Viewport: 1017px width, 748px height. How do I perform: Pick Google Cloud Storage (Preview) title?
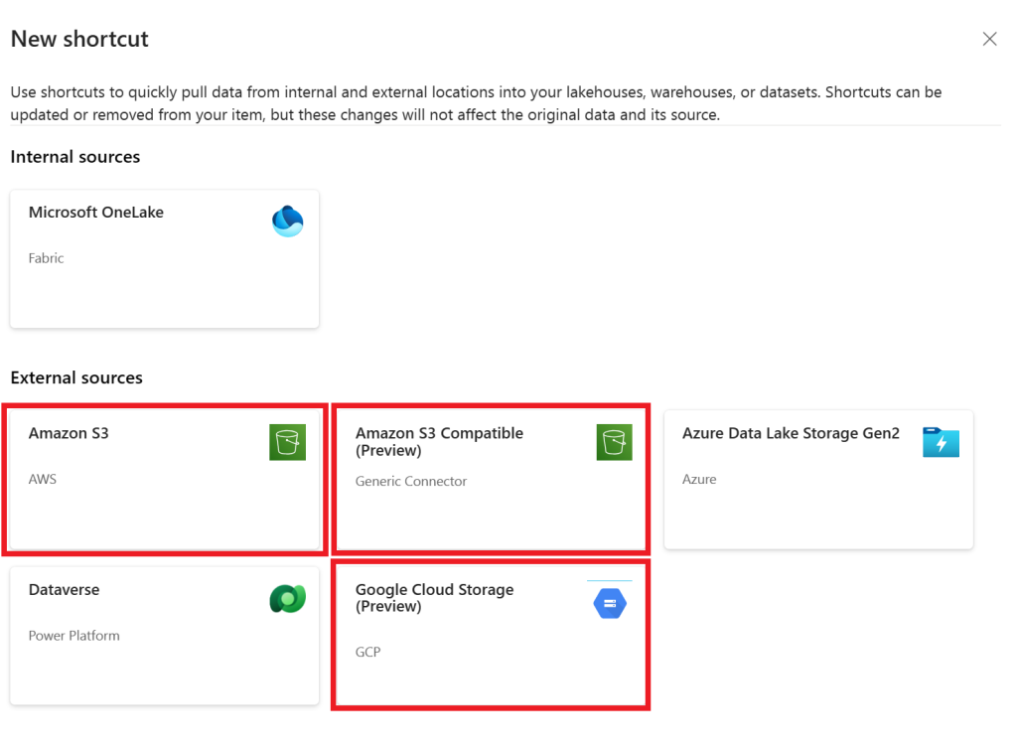point(435,597)
